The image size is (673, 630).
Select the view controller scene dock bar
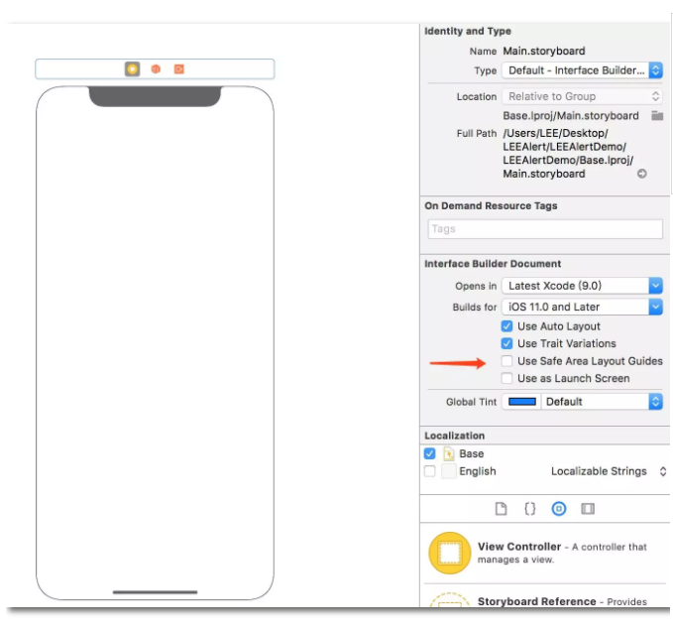155,68
